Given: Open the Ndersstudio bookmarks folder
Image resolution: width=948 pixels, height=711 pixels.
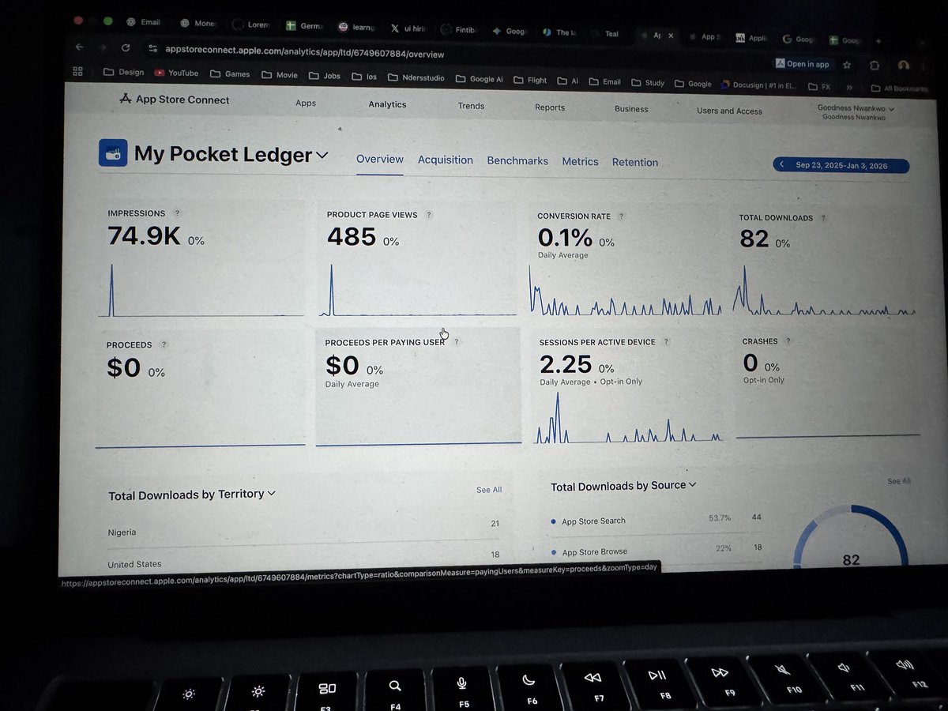Looking at the screenshot, I should [416, 77].
